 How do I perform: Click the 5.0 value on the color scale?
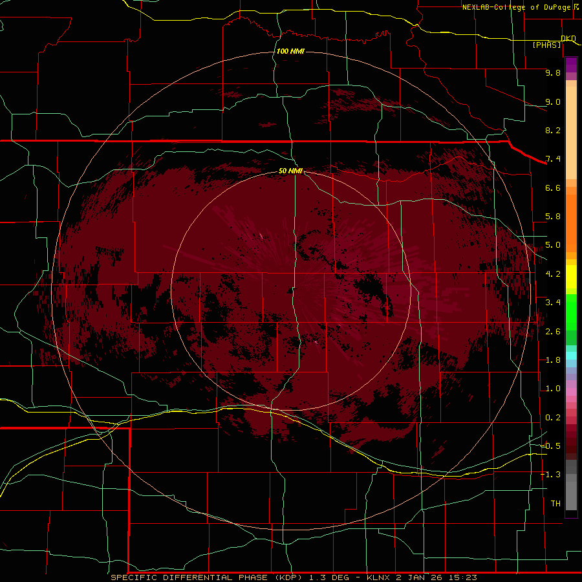(553, 245)
